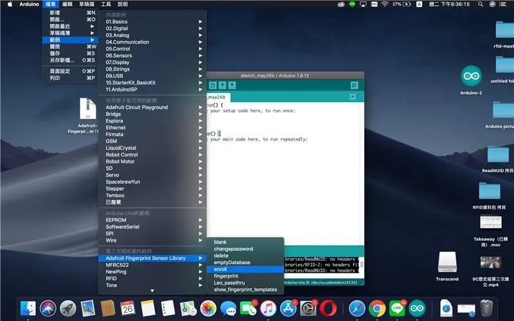Open Launchpad rocket icon in dock

click(68, 309)
